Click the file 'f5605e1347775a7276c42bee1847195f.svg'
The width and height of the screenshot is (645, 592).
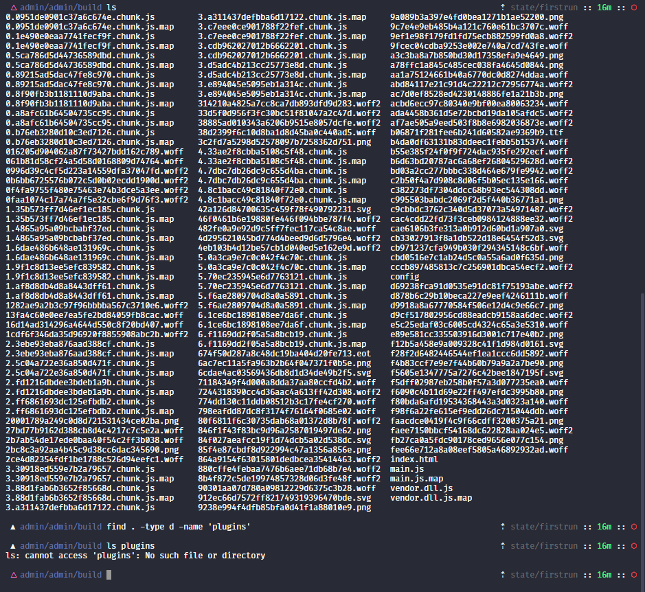(x=476, y=373)
